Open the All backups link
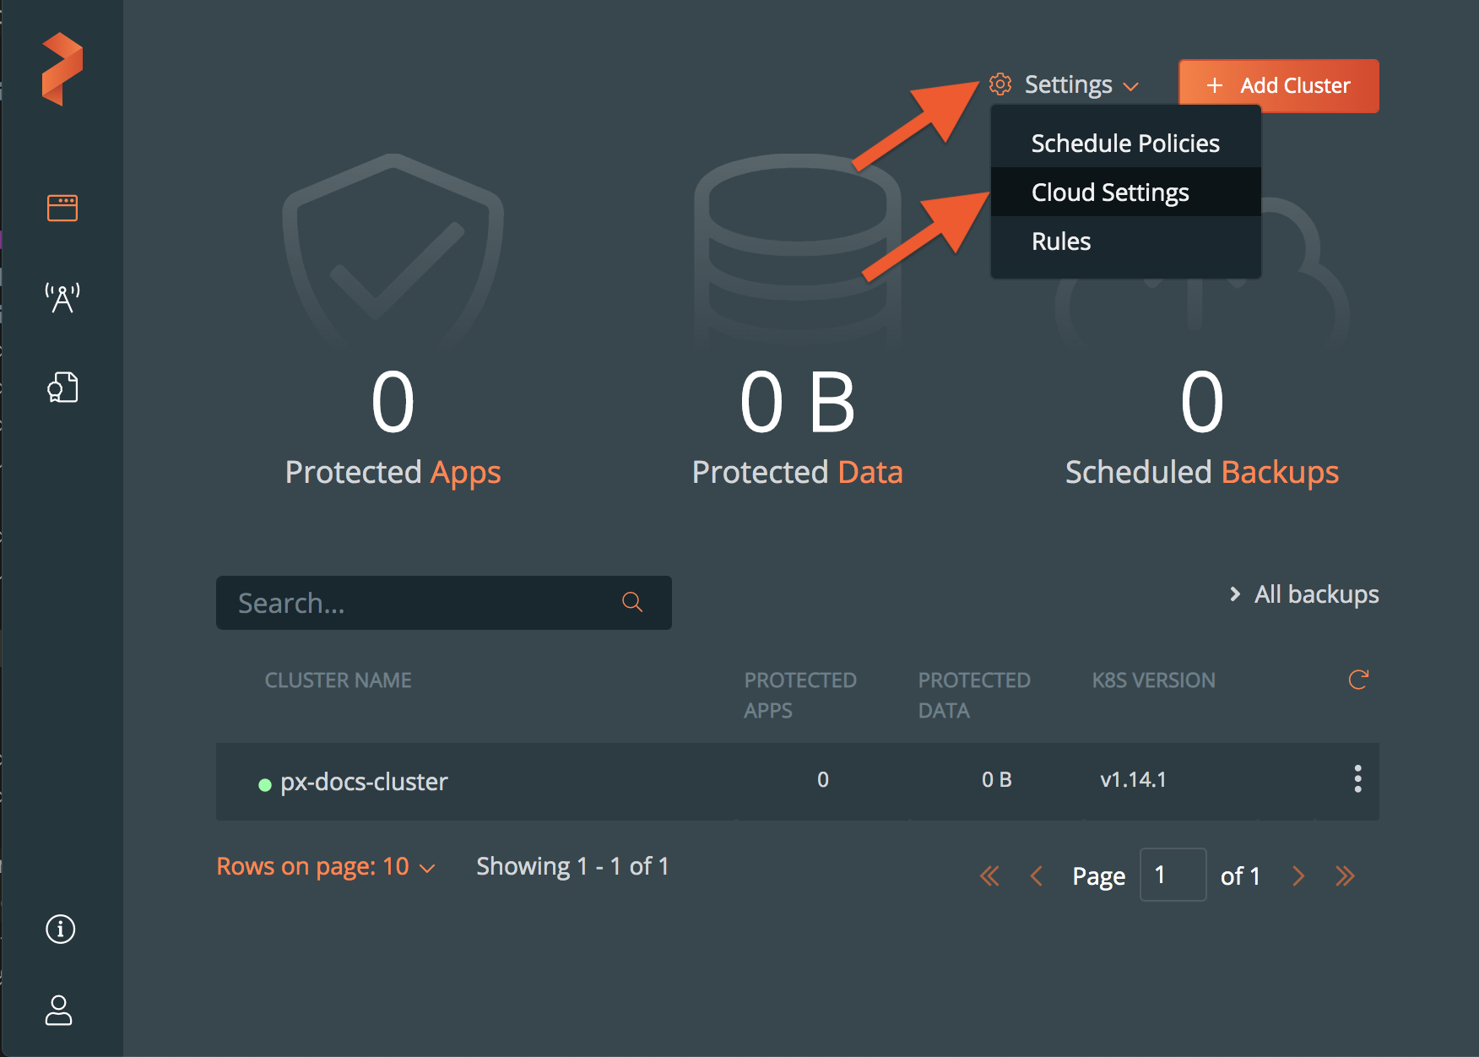Viewport: 1479px width, 1057px height. click(1315, 594)
